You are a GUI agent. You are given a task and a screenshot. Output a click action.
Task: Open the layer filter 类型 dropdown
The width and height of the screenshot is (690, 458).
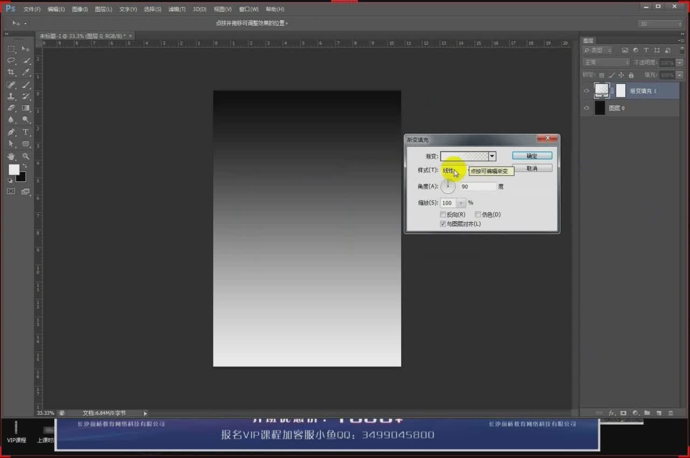pyautogui.click(x=597, y=50)
